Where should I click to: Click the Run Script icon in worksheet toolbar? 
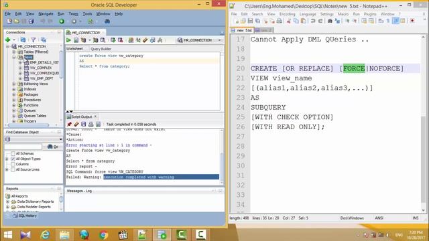[76, 40]
